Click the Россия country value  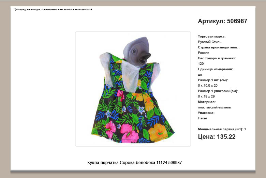pyautogui.click(x=204, y=53)
